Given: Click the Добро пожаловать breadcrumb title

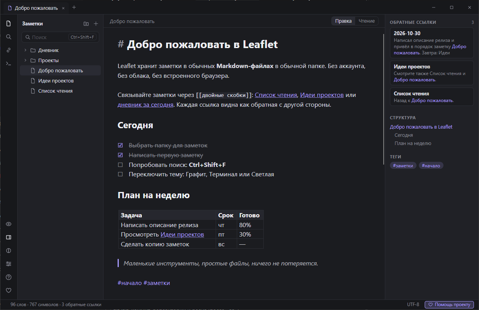Looking at the screenshot, I should (132, 21).
